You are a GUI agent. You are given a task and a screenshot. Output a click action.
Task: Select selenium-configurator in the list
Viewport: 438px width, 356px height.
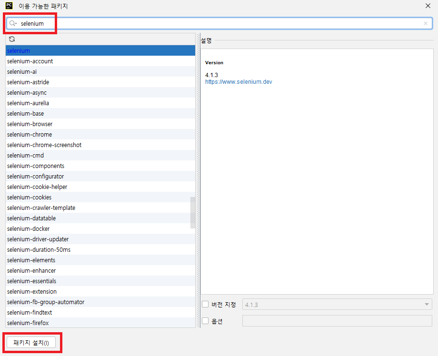coord(100,176)
